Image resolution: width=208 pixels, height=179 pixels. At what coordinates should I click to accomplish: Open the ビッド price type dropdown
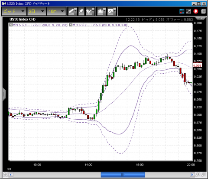[x=14, y=11]
